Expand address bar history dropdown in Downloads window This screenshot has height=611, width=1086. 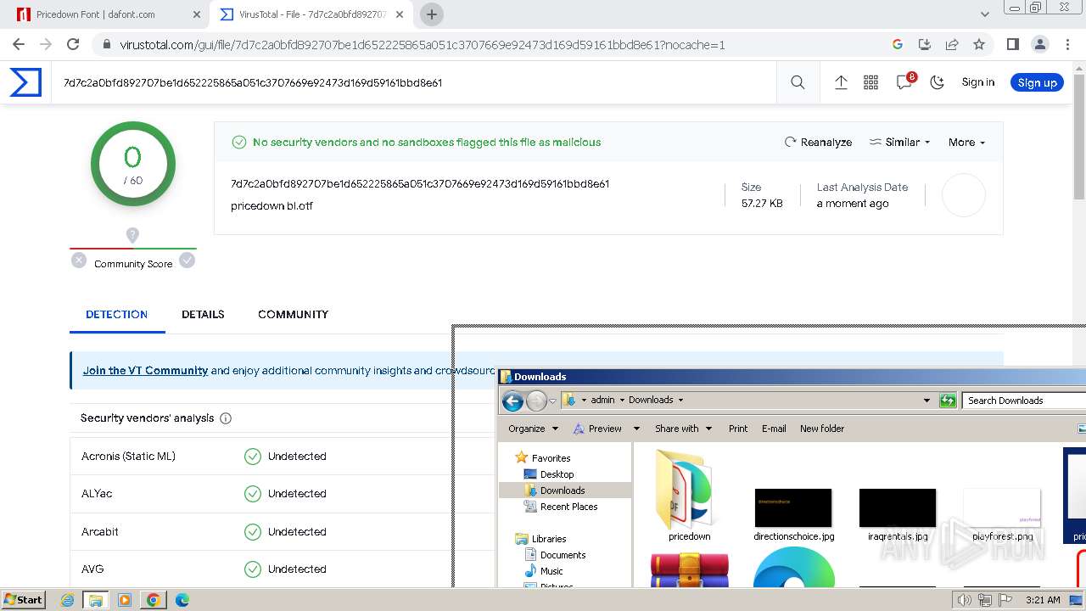pos(926,401)
